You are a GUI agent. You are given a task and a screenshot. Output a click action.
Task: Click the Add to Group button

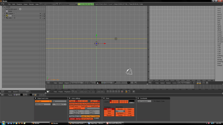[x=43, y=104]
